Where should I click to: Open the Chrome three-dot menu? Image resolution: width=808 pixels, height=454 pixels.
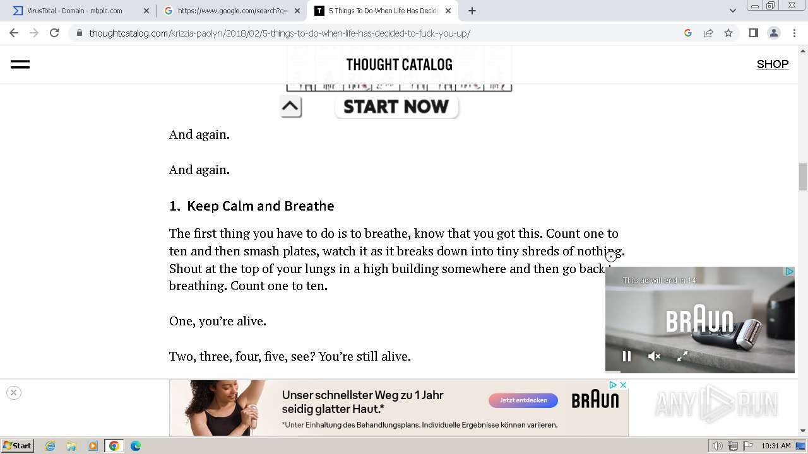[x=793, y=33]
